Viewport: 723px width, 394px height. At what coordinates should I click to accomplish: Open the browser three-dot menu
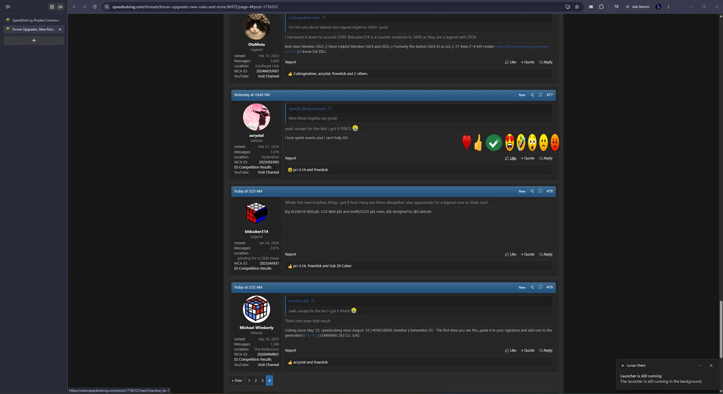[668, 7]
